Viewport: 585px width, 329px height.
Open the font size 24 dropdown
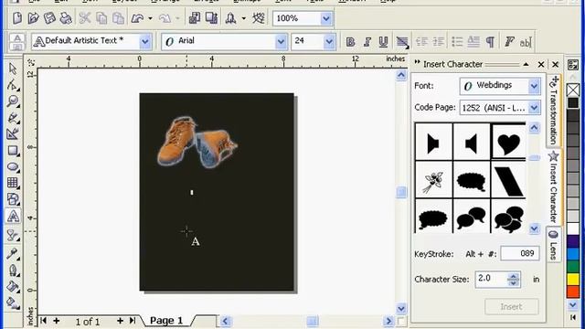[329, 41]
